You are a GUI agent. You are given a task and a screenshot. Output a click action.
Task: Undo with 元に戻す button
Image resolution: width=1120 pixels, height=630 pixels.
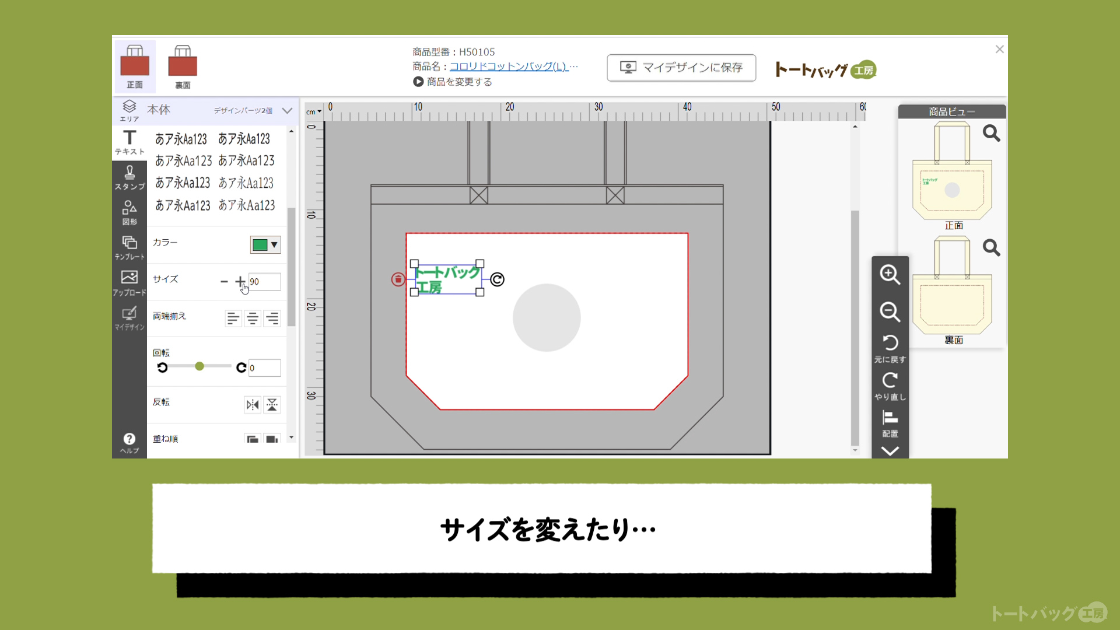pyautogui.click(x=890, y=348)
